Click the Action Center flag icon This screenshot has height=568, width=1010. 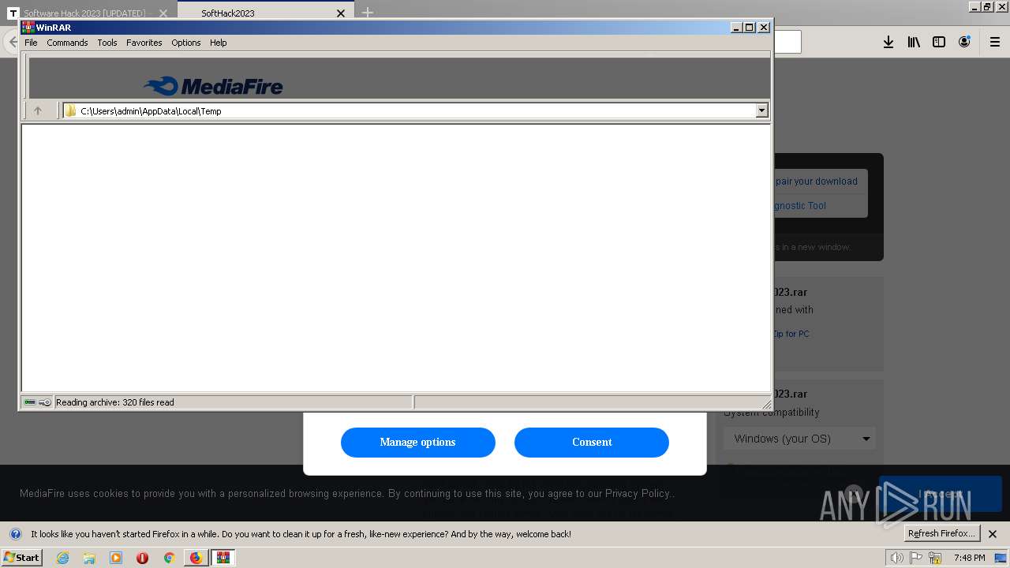click(x=915, y=558)
